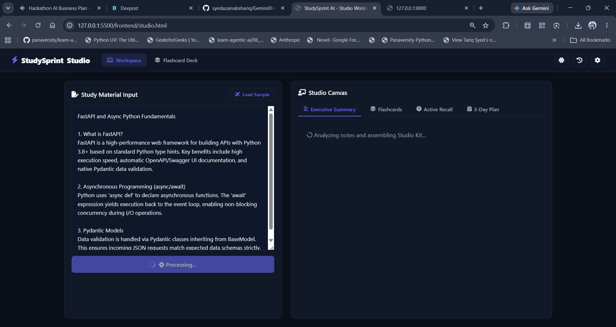Click the unnamed globe bookmark after Novel
The height and width of the screenshot is (327, 616).
click(x=372, y=40)
